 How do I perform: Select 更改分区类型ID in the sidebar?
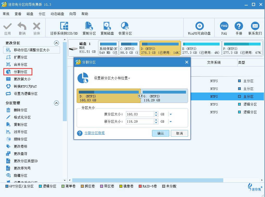click(x=26, y=161)
